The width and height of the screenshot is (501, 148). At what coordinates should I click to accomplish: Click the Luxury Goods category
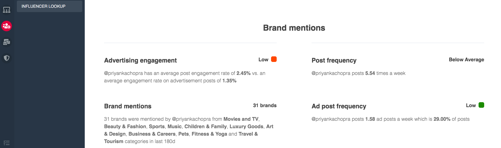tap(246, 126)
